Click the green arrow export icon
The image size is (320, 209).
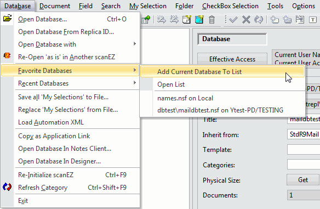pos(146,20)
